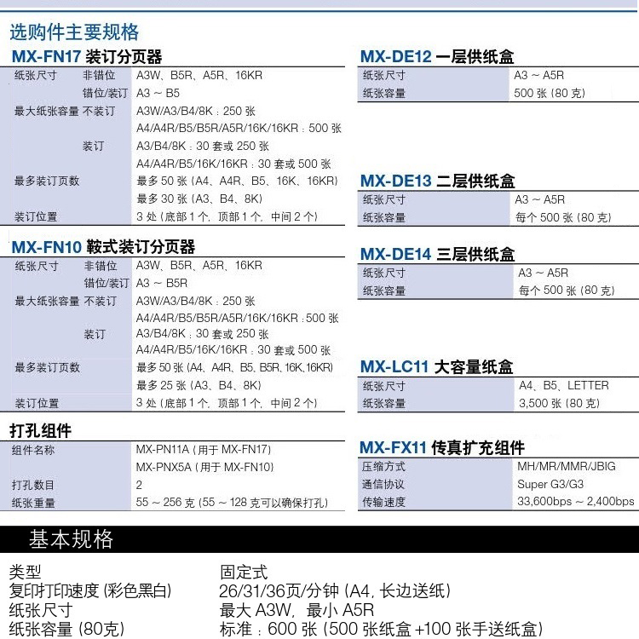Select the 'MX-LC11 大容量纸盒' heading

[436, 366]
